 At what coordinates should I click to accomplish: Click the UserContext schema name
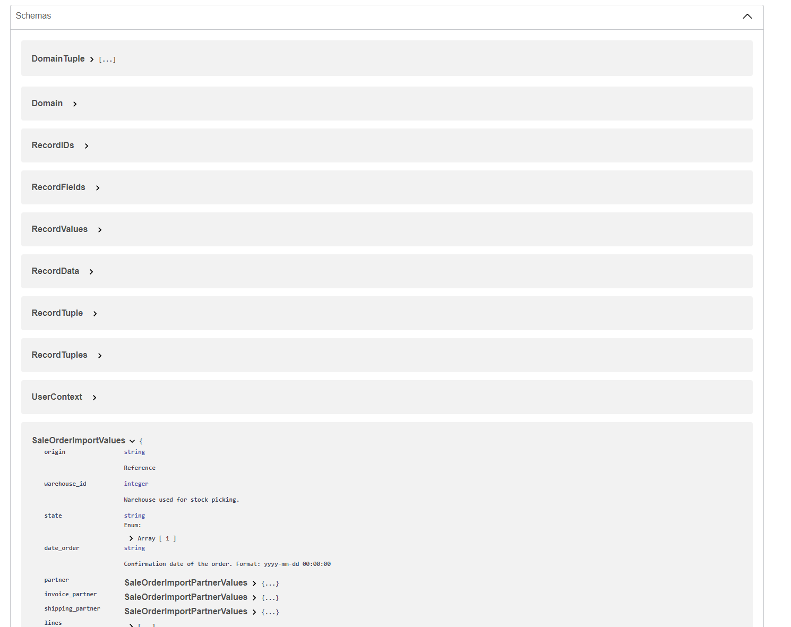point(57,397)
